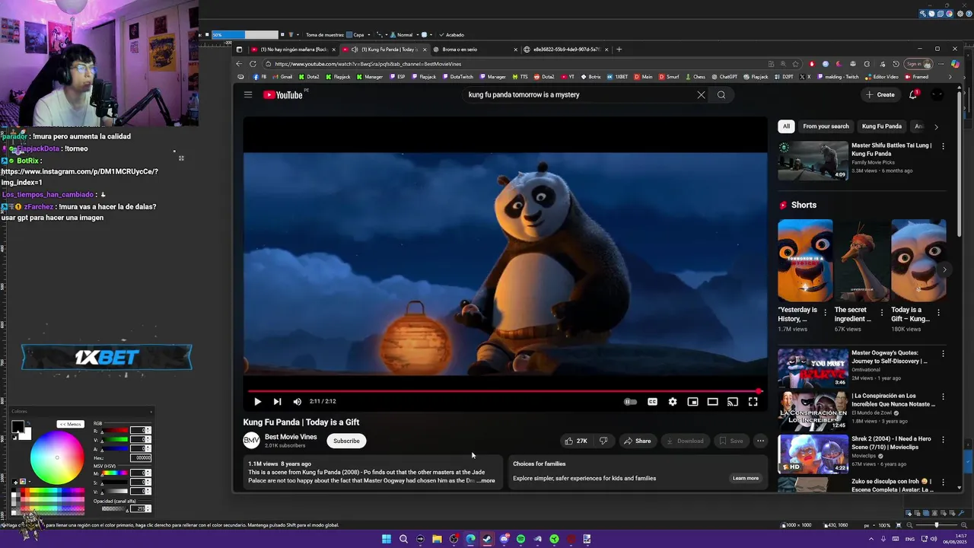The image size is (974, 548).
Task: Open options for Master Oogway's Quotes video
Action: [x=944, y=354]
